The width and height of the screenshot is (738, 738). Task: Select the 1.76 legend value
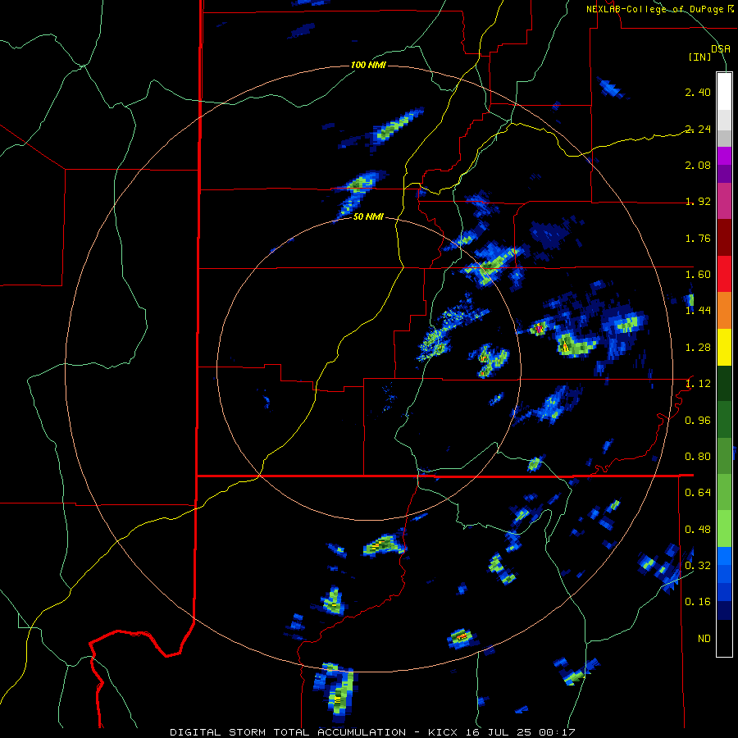coord(698,238)
